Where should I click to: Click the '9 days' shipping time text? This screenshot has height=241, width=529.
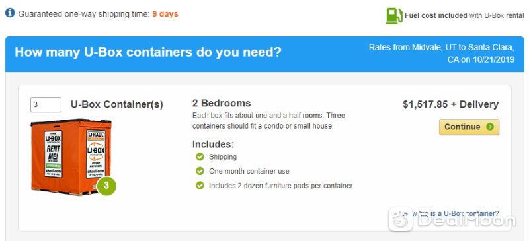click(165, 14)
